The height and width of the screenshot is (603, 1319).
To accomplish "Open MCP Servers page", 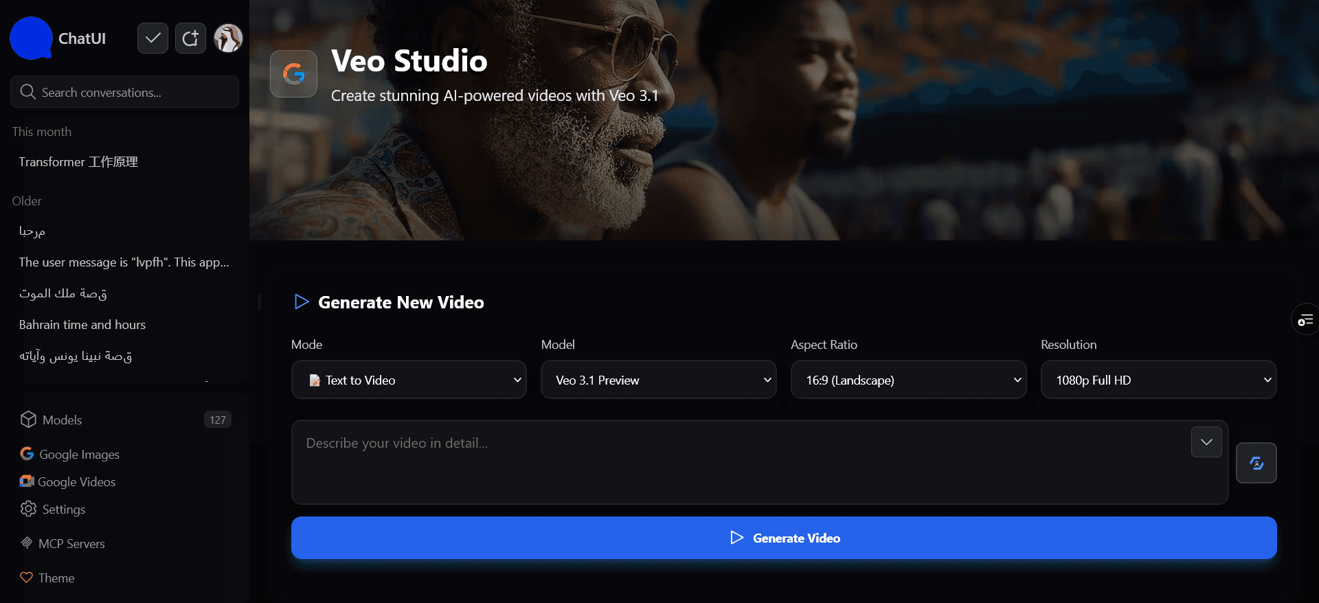I will (71, 543).
